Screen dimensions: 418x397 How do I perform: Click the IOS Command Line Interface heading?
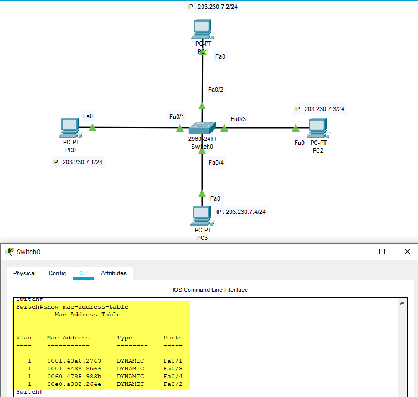[210, 290]
